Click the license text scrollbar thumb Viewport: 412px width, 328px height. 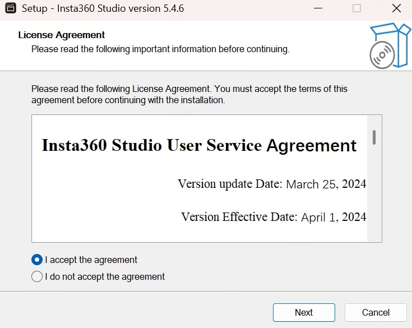[374, 137]
